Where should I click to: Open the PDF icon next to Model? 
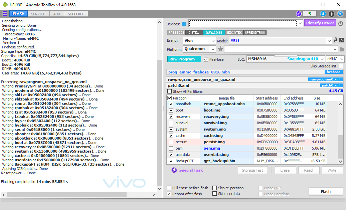pos(341,40)
